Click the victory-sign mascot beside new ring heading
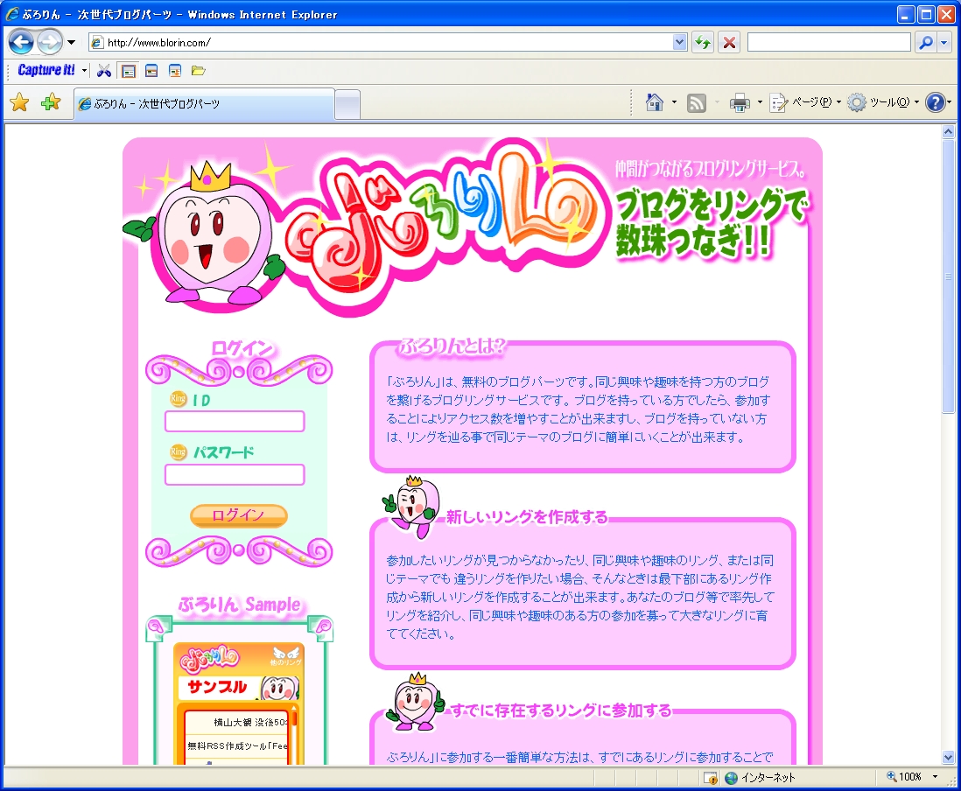 point(411,506)
